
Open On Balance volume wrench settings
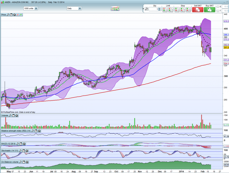[21, 162]
